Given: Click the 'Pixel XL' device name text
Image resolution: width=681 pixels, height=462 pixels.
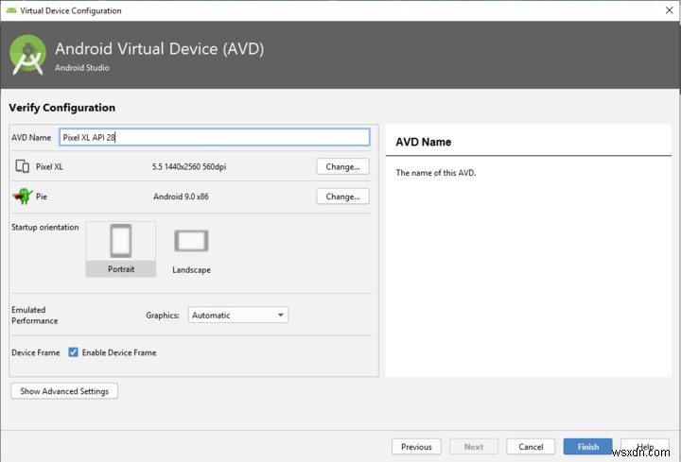Looking at the screenshot, I should coord(49,166).
